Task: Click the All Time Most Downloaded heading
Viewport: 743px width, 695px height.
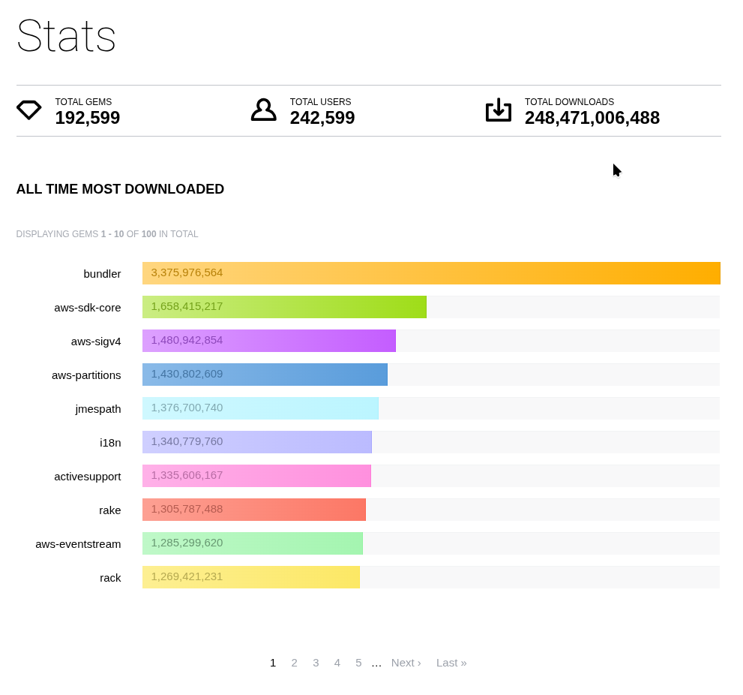Action: click(x=121, y=189)
